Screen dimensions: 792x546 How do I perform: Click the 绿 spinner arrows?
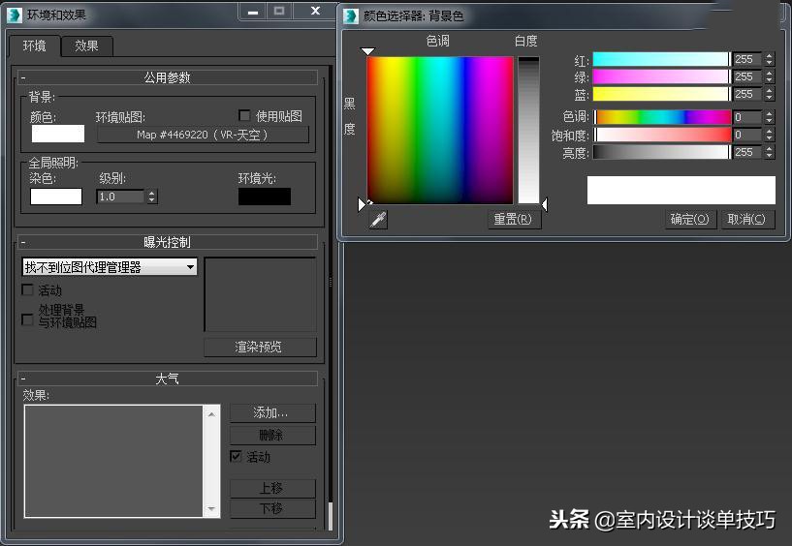[770, 76]
